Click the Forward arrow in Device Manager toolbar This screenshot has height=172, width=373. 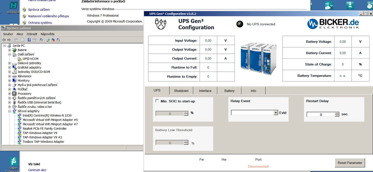click(9, 40)
